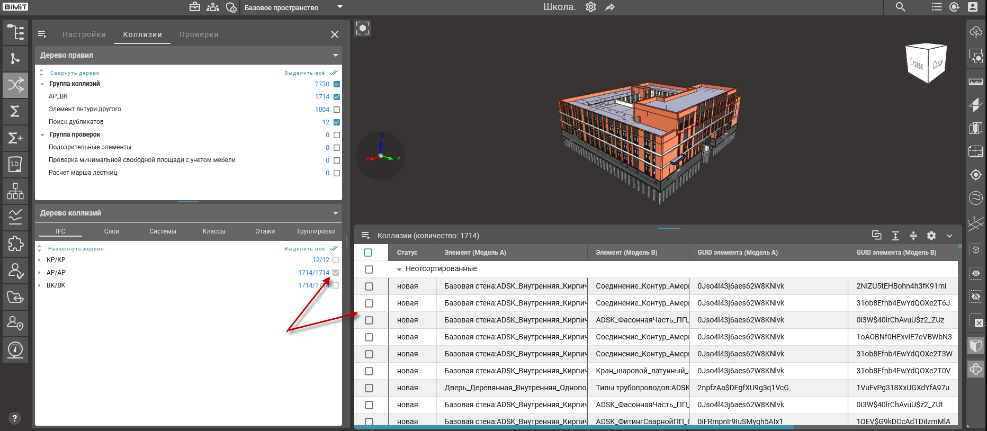Click the help question mark icon
Viewport: 987px width, 431px height.
click(x=15, y=418)
